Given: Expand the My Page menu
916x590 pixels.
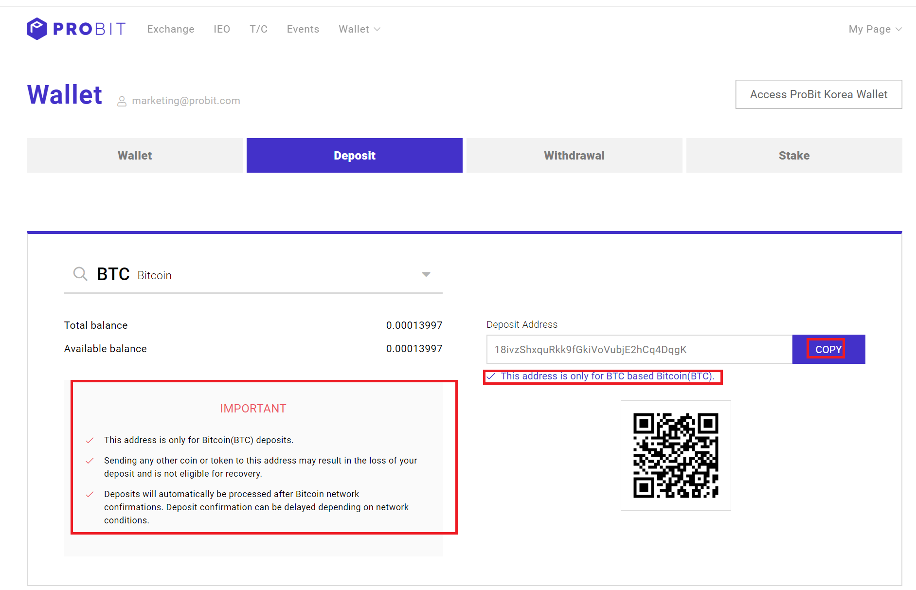Looking at the screenshot, I should tap(875, 29).
